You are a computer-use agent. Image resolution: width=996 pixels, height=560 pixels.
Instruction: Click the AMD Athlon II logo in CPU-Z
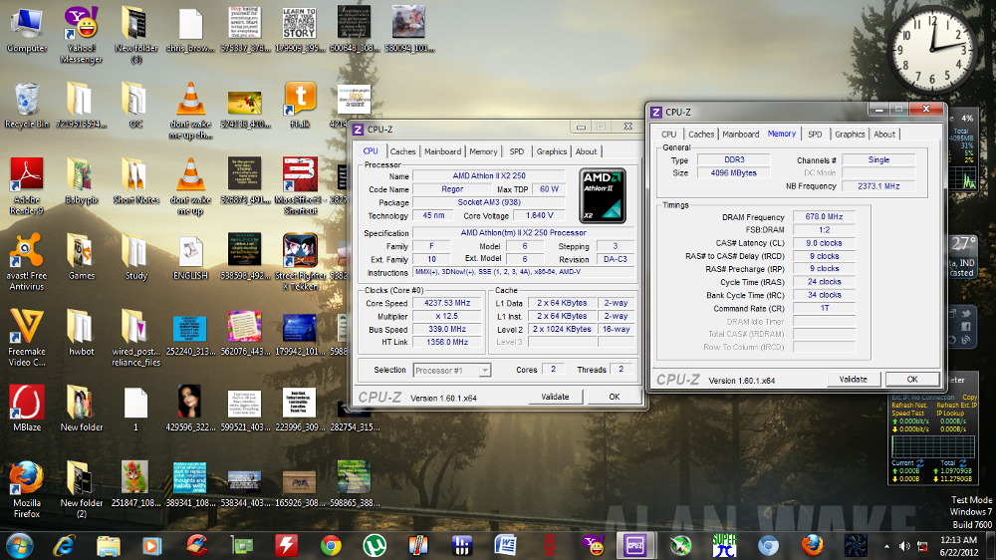pyautogui.click(x=604, y=195)
